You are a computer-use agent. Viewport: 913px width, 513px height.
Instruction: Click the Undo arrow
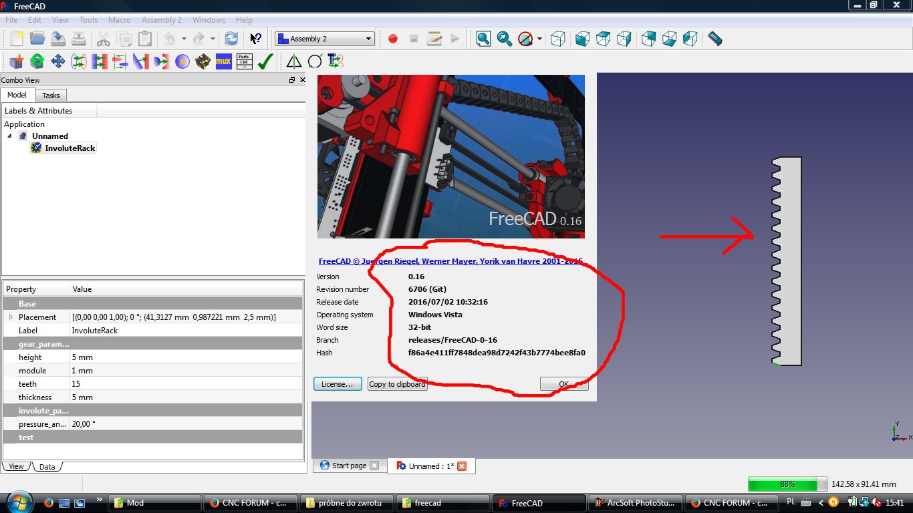pos(170,39)
